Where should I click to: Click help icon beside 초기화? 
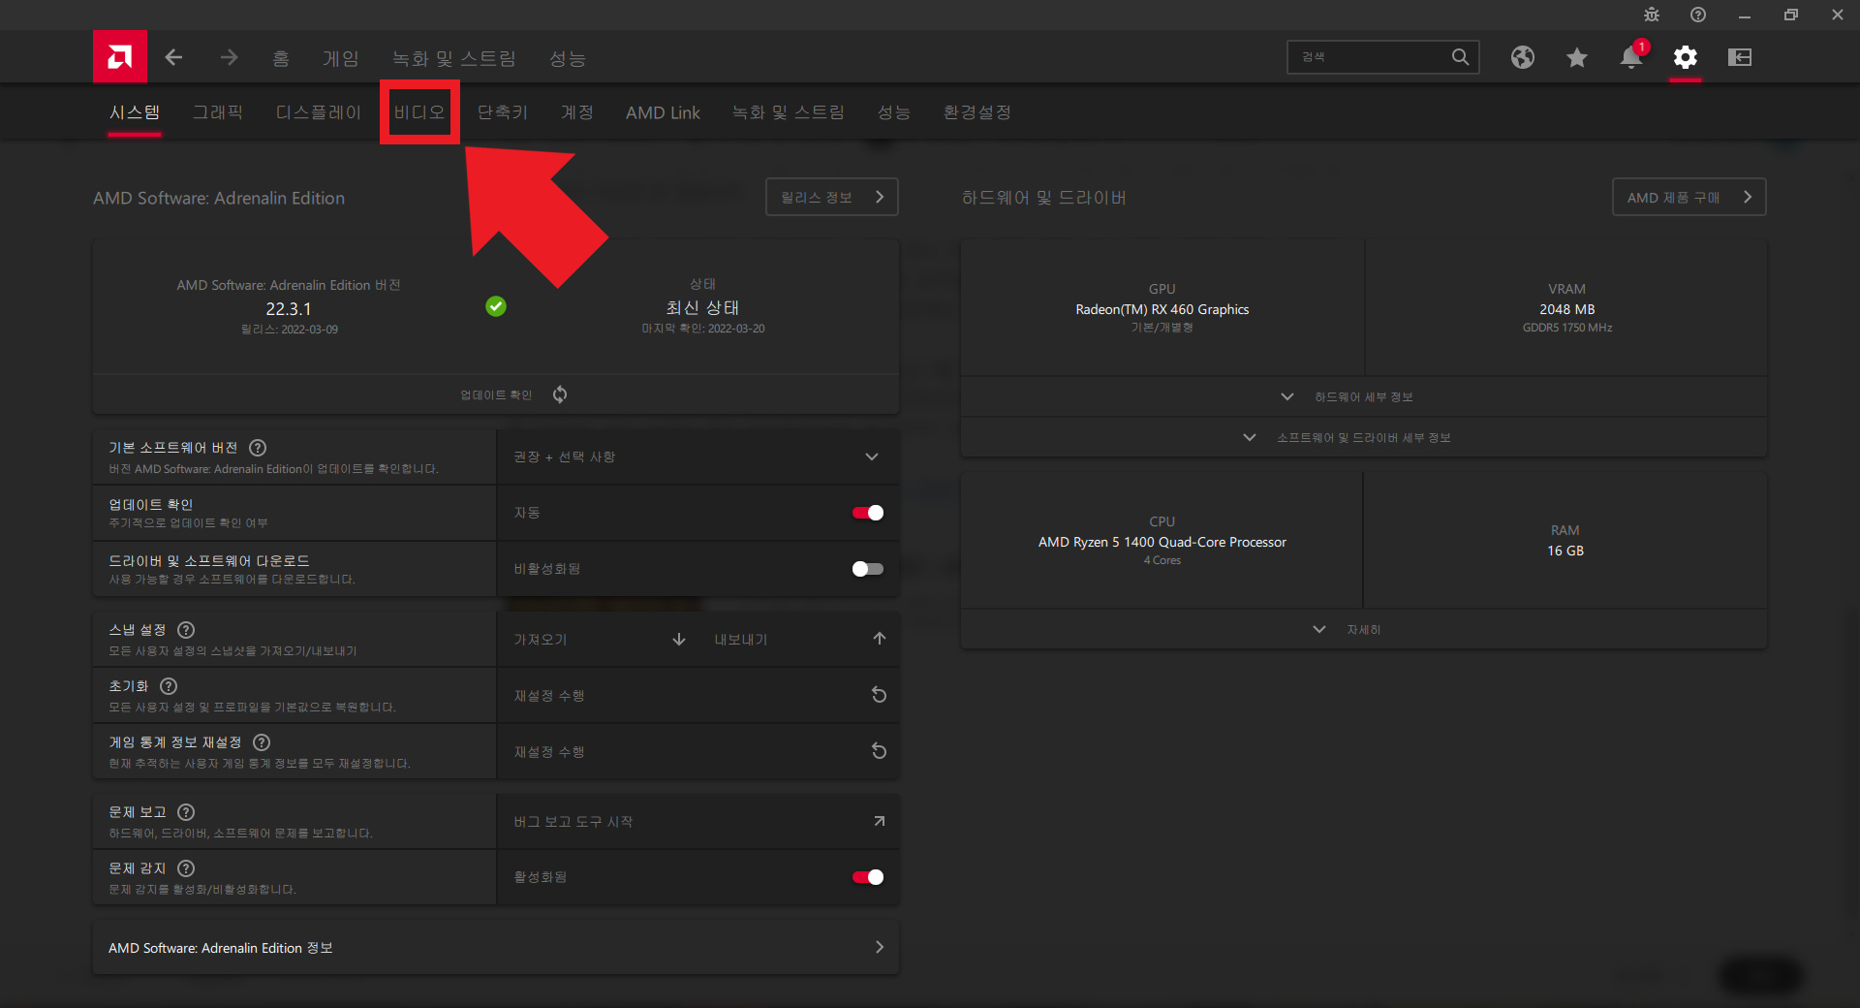pyautogui.click(x=169, y=686)
